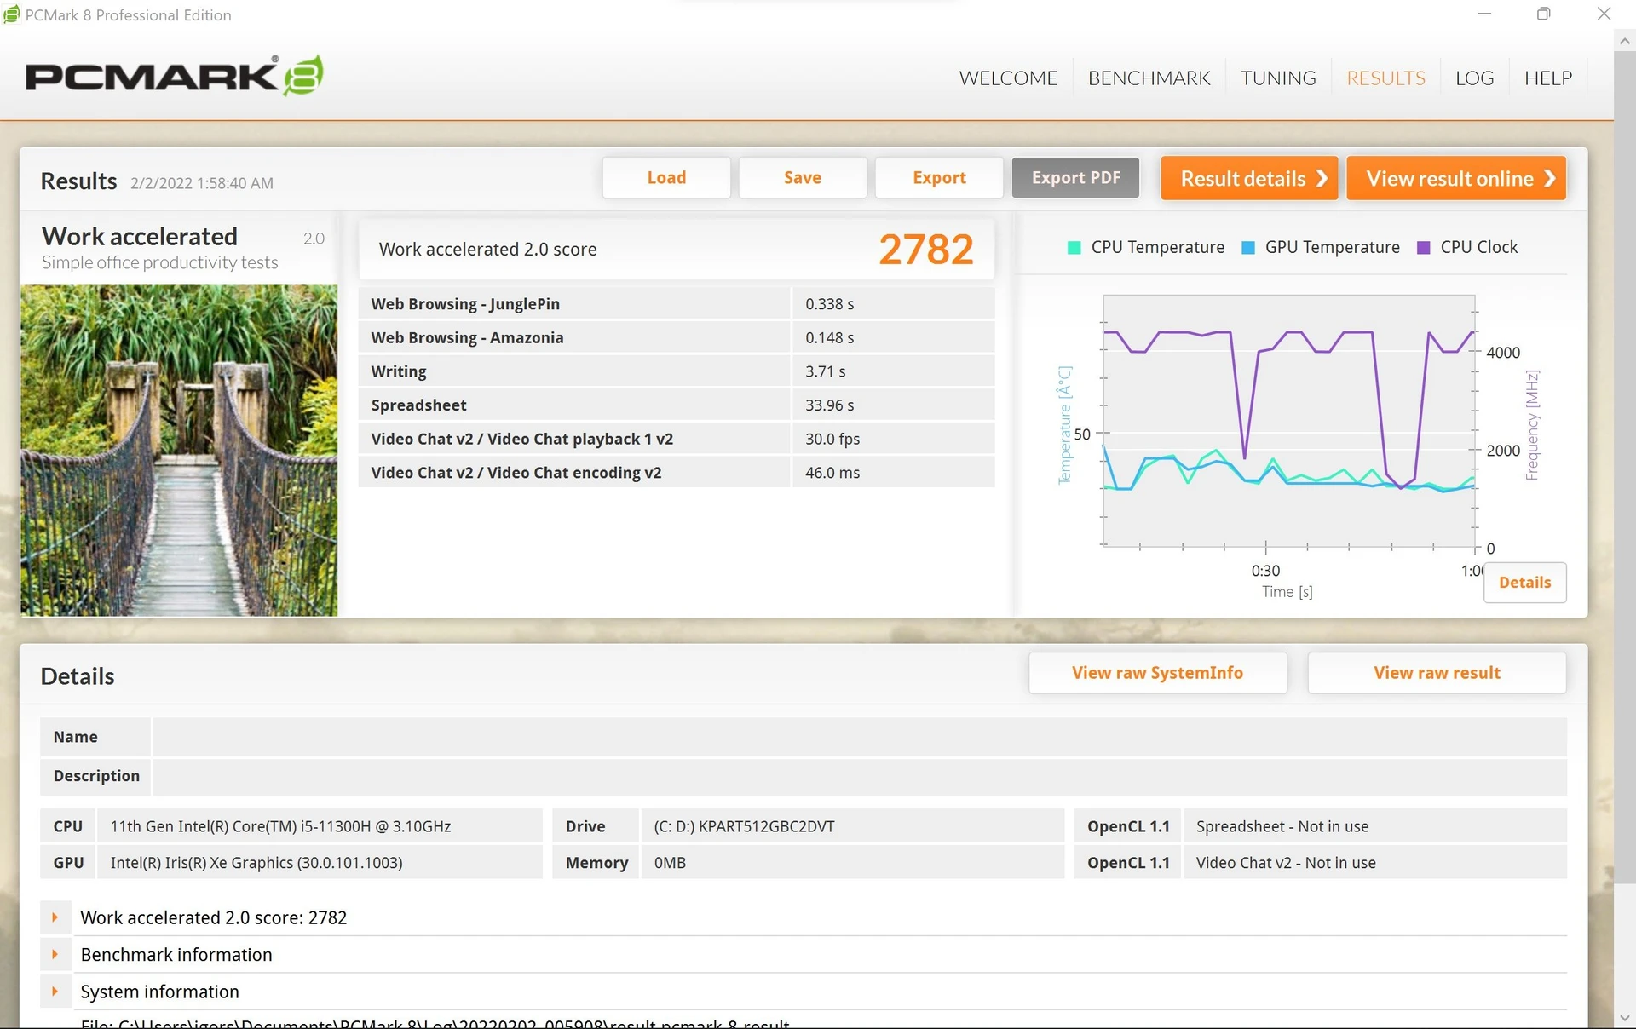Click the CPU i5-11300H value
Screen dimensions: 1636x1029
[280, 826]
